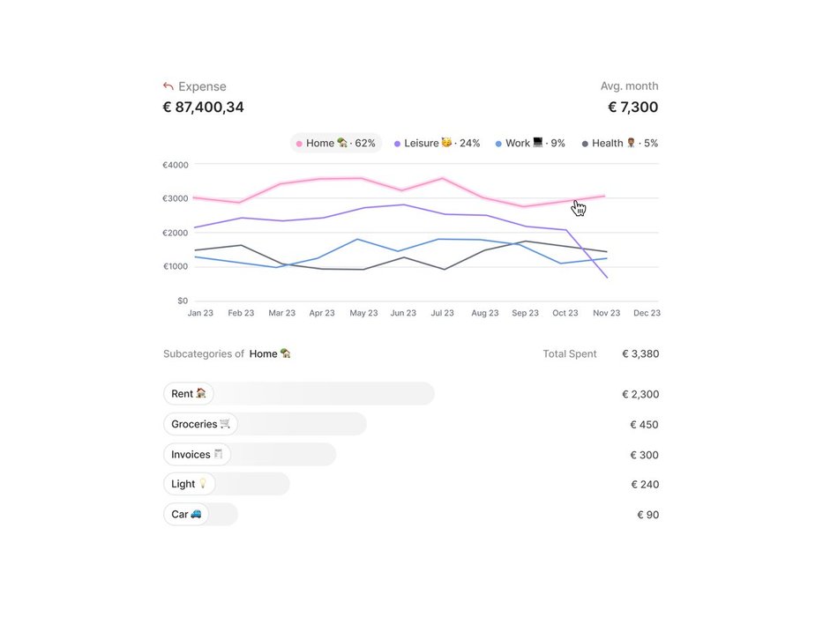Click the house emoji beside Subcategories of Home
The image size is (823, 617).
pyautogui.click(x=286, y=353)
